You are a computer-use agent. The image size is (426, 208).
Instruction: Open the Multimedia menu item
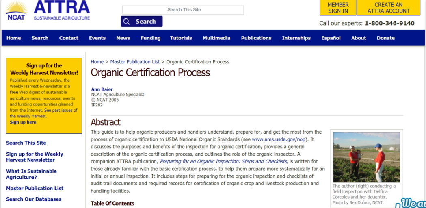(x=216, y=38)
